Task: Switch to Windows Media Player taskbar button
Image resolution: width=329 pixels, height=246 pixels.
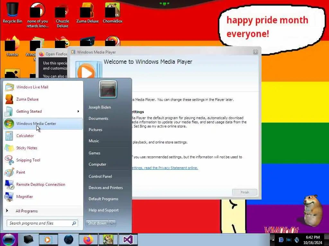Action: point(48,240)
